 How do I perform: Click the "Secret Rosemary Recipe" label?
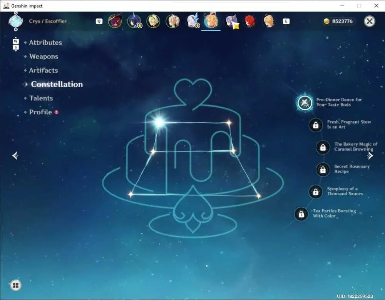pyautogui.click(x=352, y=169)
